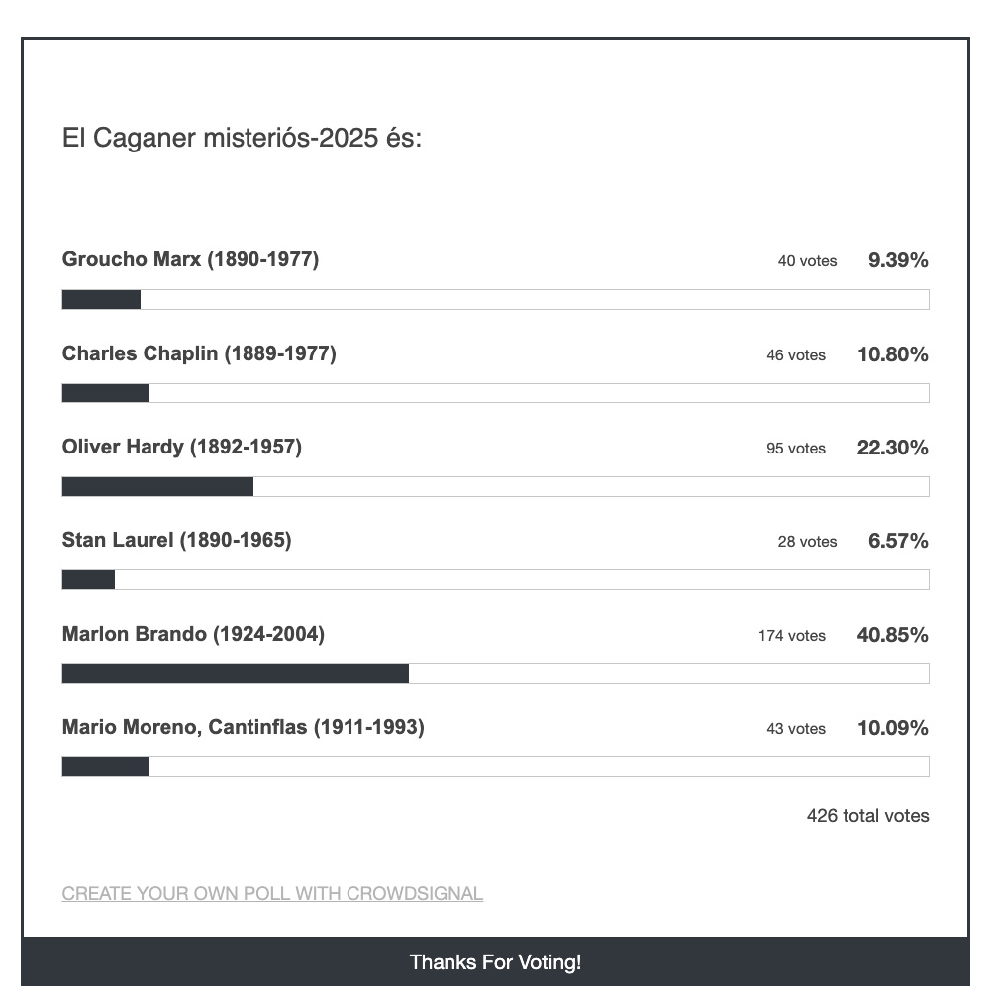Screen dimensions: 996x1006
Task: Click the Crowdsignal create your own poll link
Action: click(272, 893)
